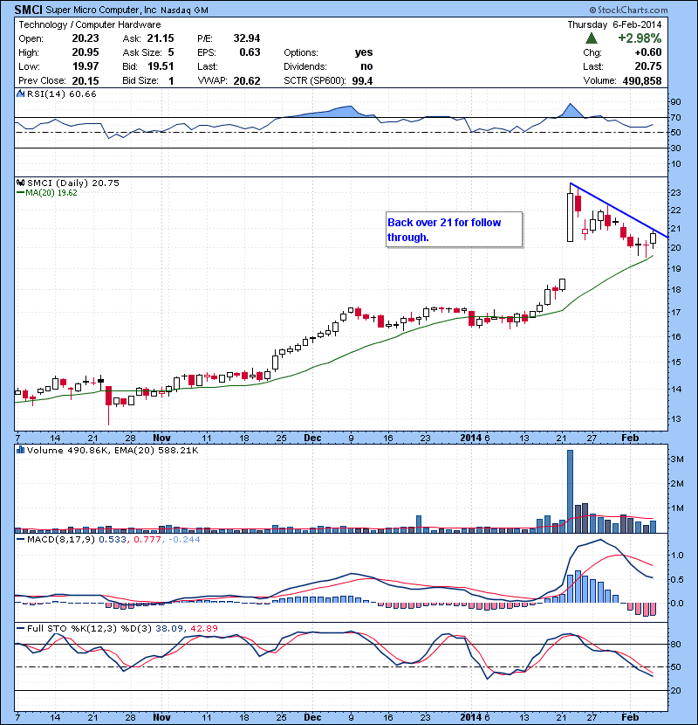Click the Bid 19.51 value

[x=161, y=66]
